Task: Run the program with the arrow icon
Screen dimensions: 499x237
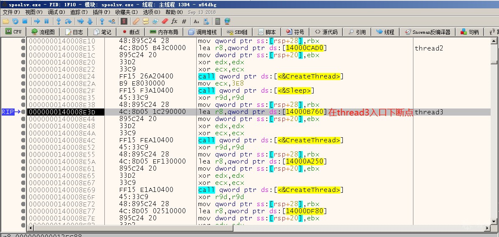Action: point(37,21)
